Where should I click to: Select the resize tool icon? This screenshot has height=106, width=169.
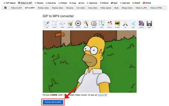coord(55,24)
